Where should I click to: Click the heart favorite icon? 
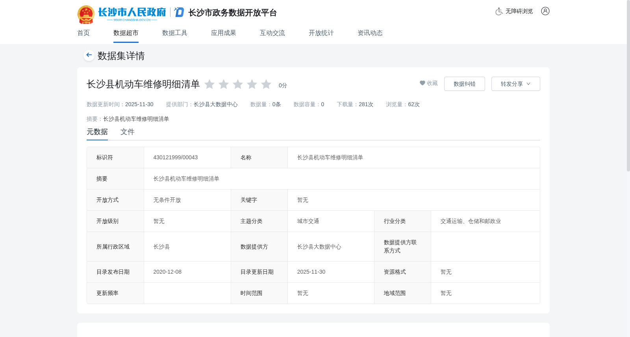tap(422, 83)
